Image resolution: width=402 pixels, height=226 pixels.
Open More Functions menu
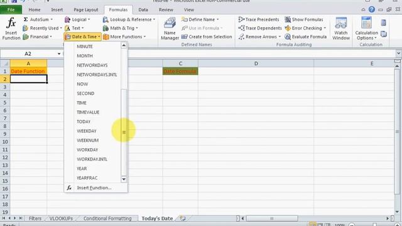(124, 36)
